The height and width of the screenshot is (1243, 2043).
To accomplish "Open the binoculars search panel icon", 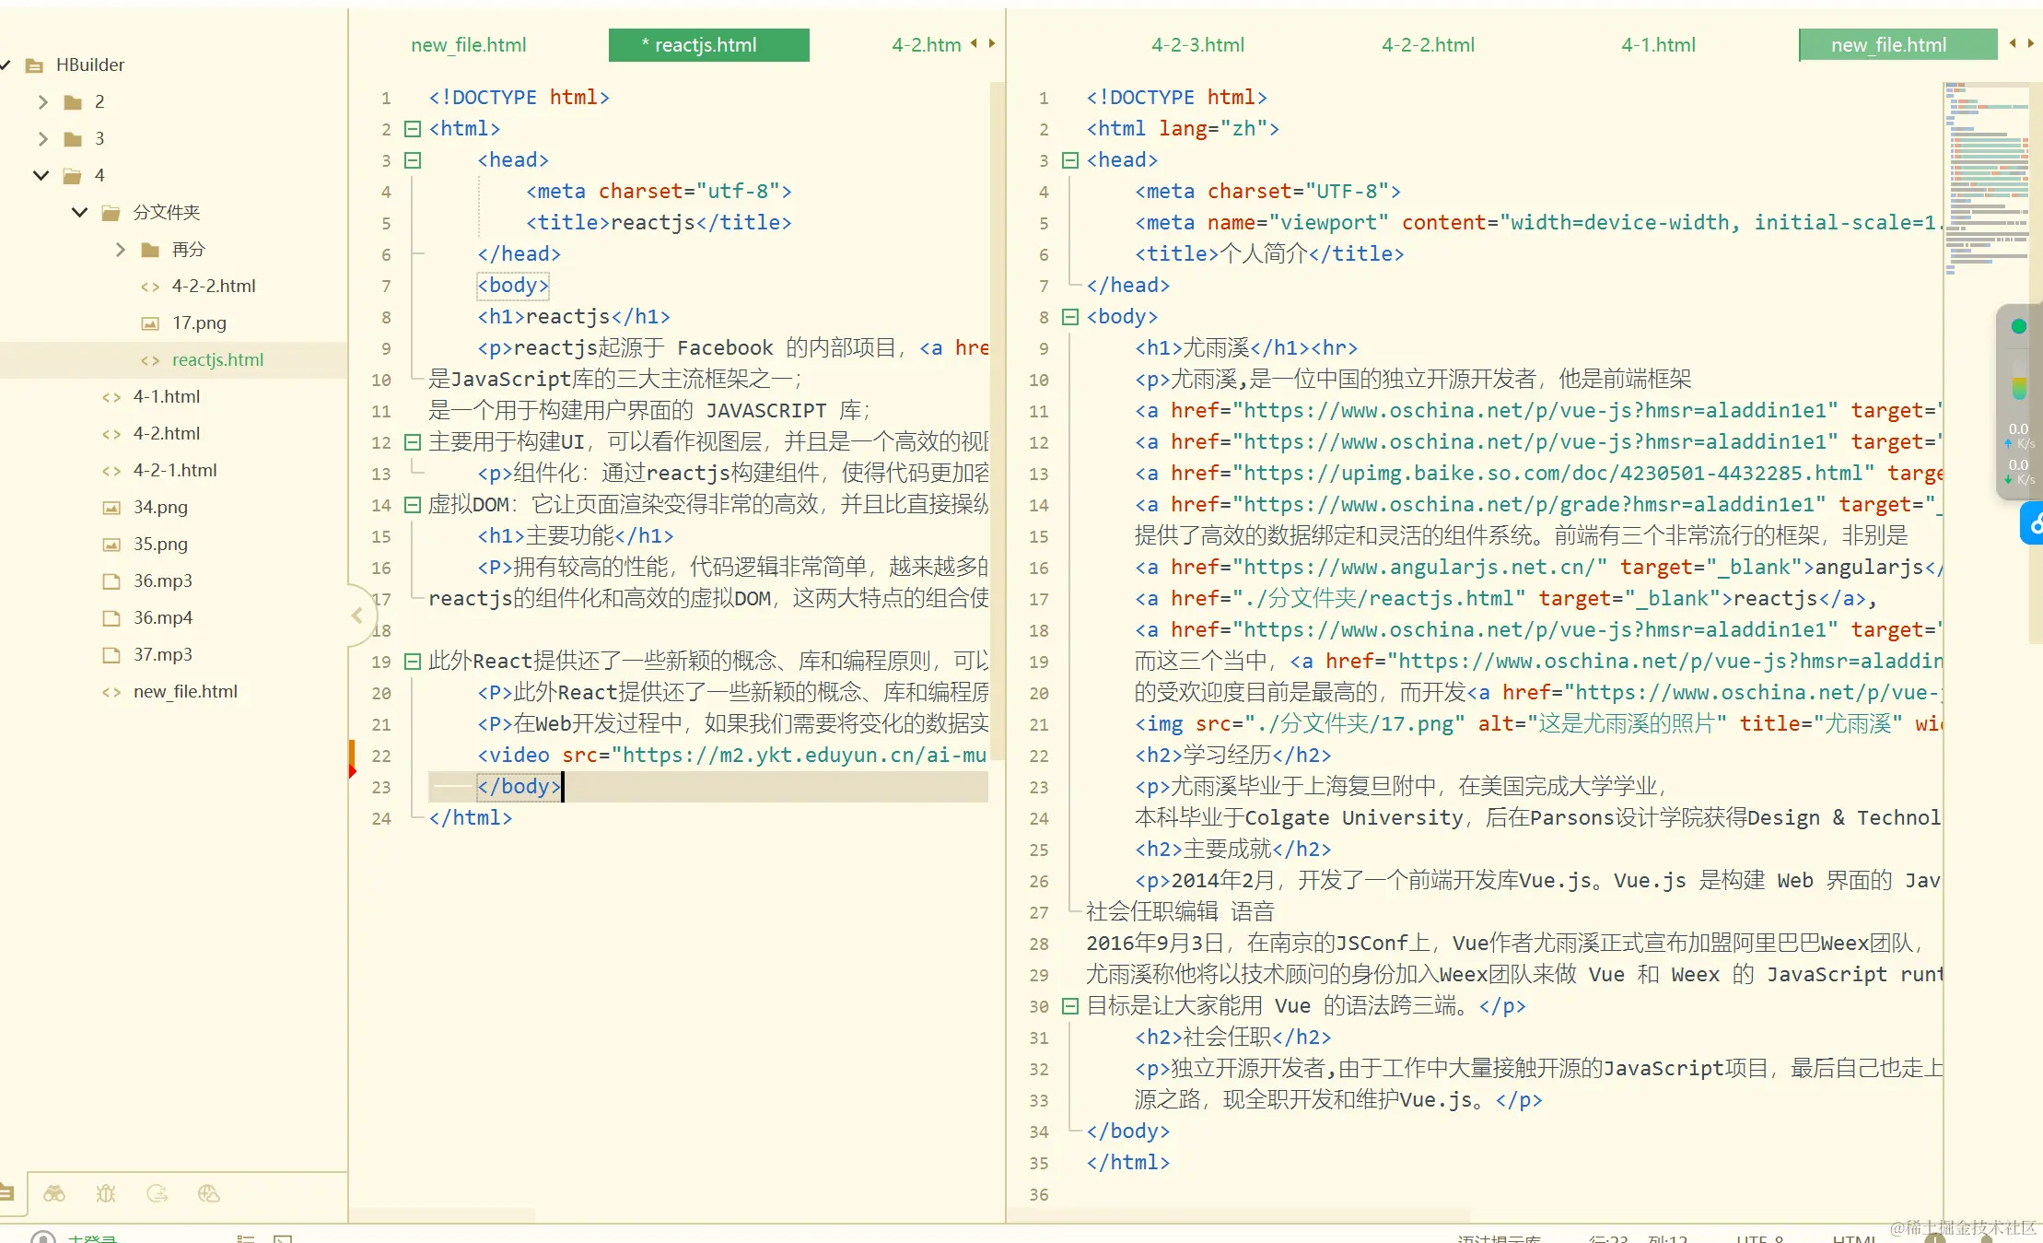I will click(x=54, y=1193).
